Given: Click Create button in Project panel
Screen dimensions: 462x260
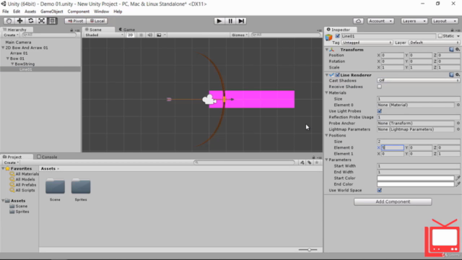Looking at the screenshot, I should [x=12, y=162].
